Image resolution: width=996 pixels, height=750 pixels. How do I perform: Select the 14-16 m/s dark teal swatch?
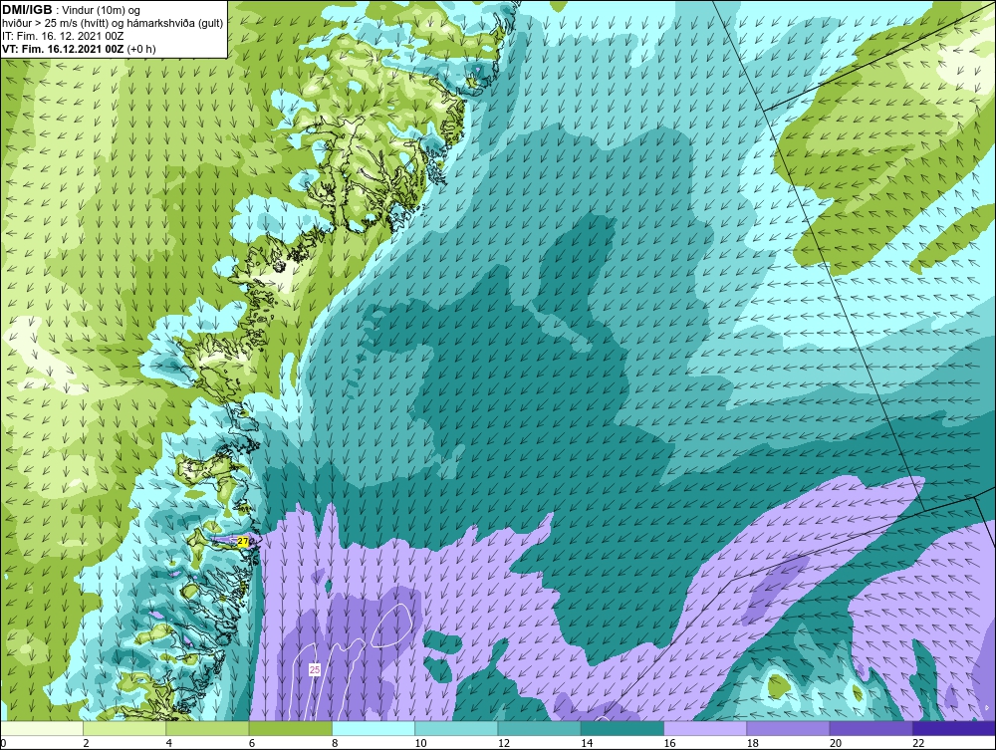622,728
